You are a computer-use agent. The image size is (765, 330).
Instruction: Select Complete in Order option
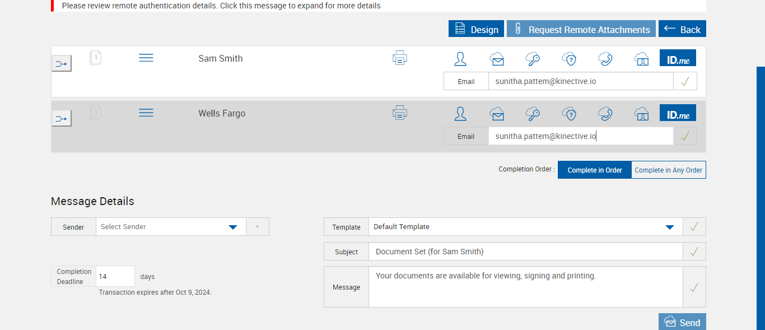[x=594, y=170]
